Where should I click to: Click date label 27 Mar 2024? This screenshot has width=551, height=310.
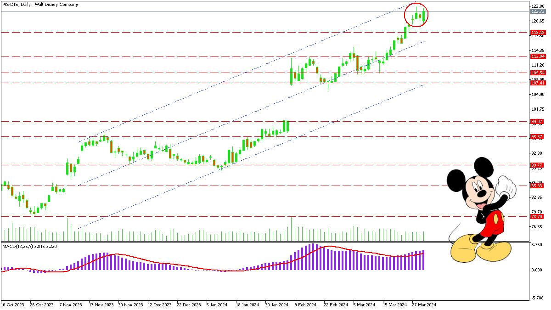424,304
